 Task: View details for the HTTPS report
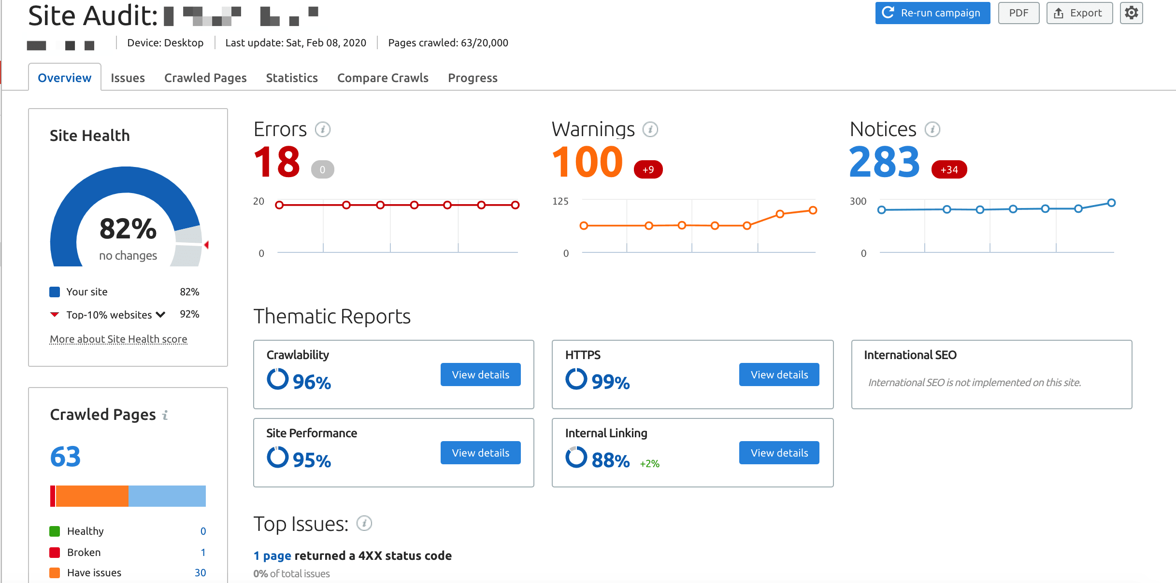pyautogui.click(x=779, y=375)
